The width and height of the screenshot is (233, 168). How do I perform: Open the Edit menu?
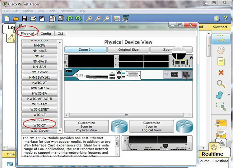click(x=16, y=11)
